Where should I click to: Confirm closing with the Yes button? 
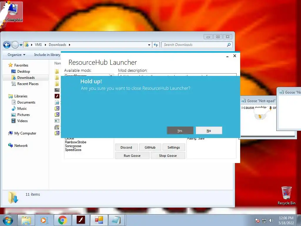[x=180, y=130]
